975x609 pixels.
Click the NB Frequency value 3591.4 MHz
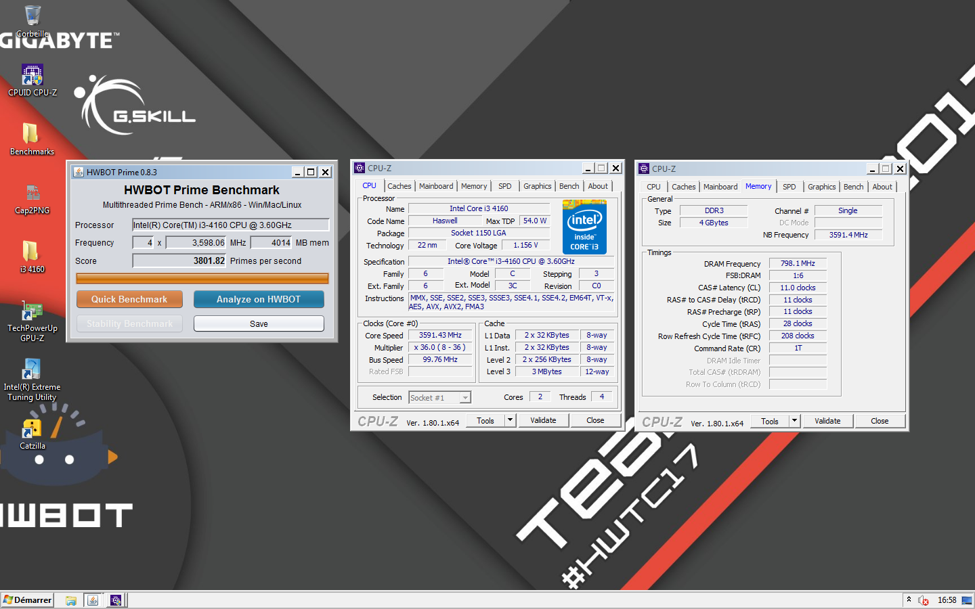point(848,235)
